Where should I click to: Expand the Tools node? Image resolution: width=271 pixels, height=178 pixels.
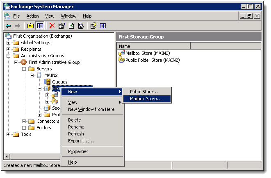point(8,134)
